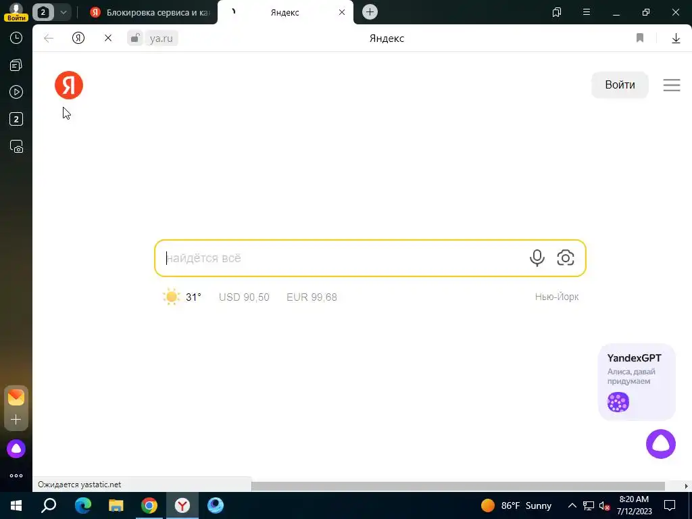Open downloads with the download arrow icon
Image resolution: width=692 pixels, height=519 pixels.
(676, 39)
